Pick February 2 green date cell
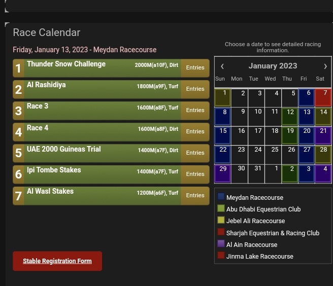This screenshot has height=286, width=333. tap(290, 173)
